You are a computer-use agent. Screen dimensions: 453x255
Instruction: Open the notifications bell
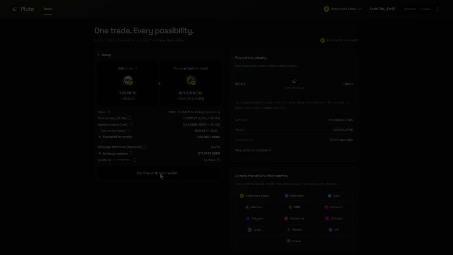point(437,9)
